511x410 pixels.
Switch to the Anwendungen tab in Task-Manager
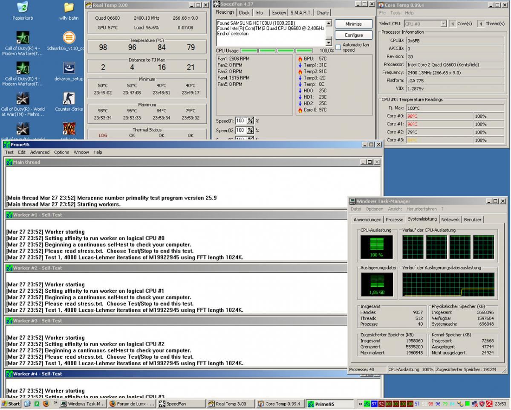tap(367, 220)
